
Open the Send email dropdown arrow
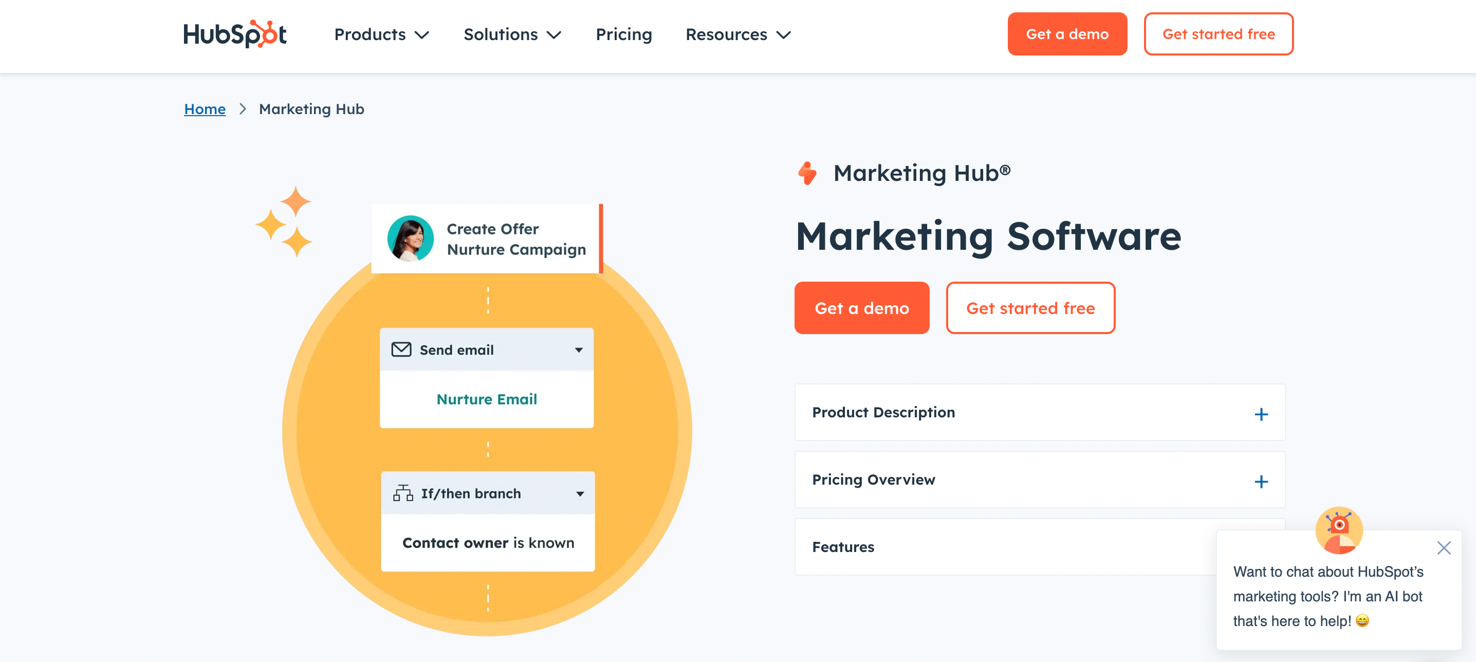click(x=579, y=350)
